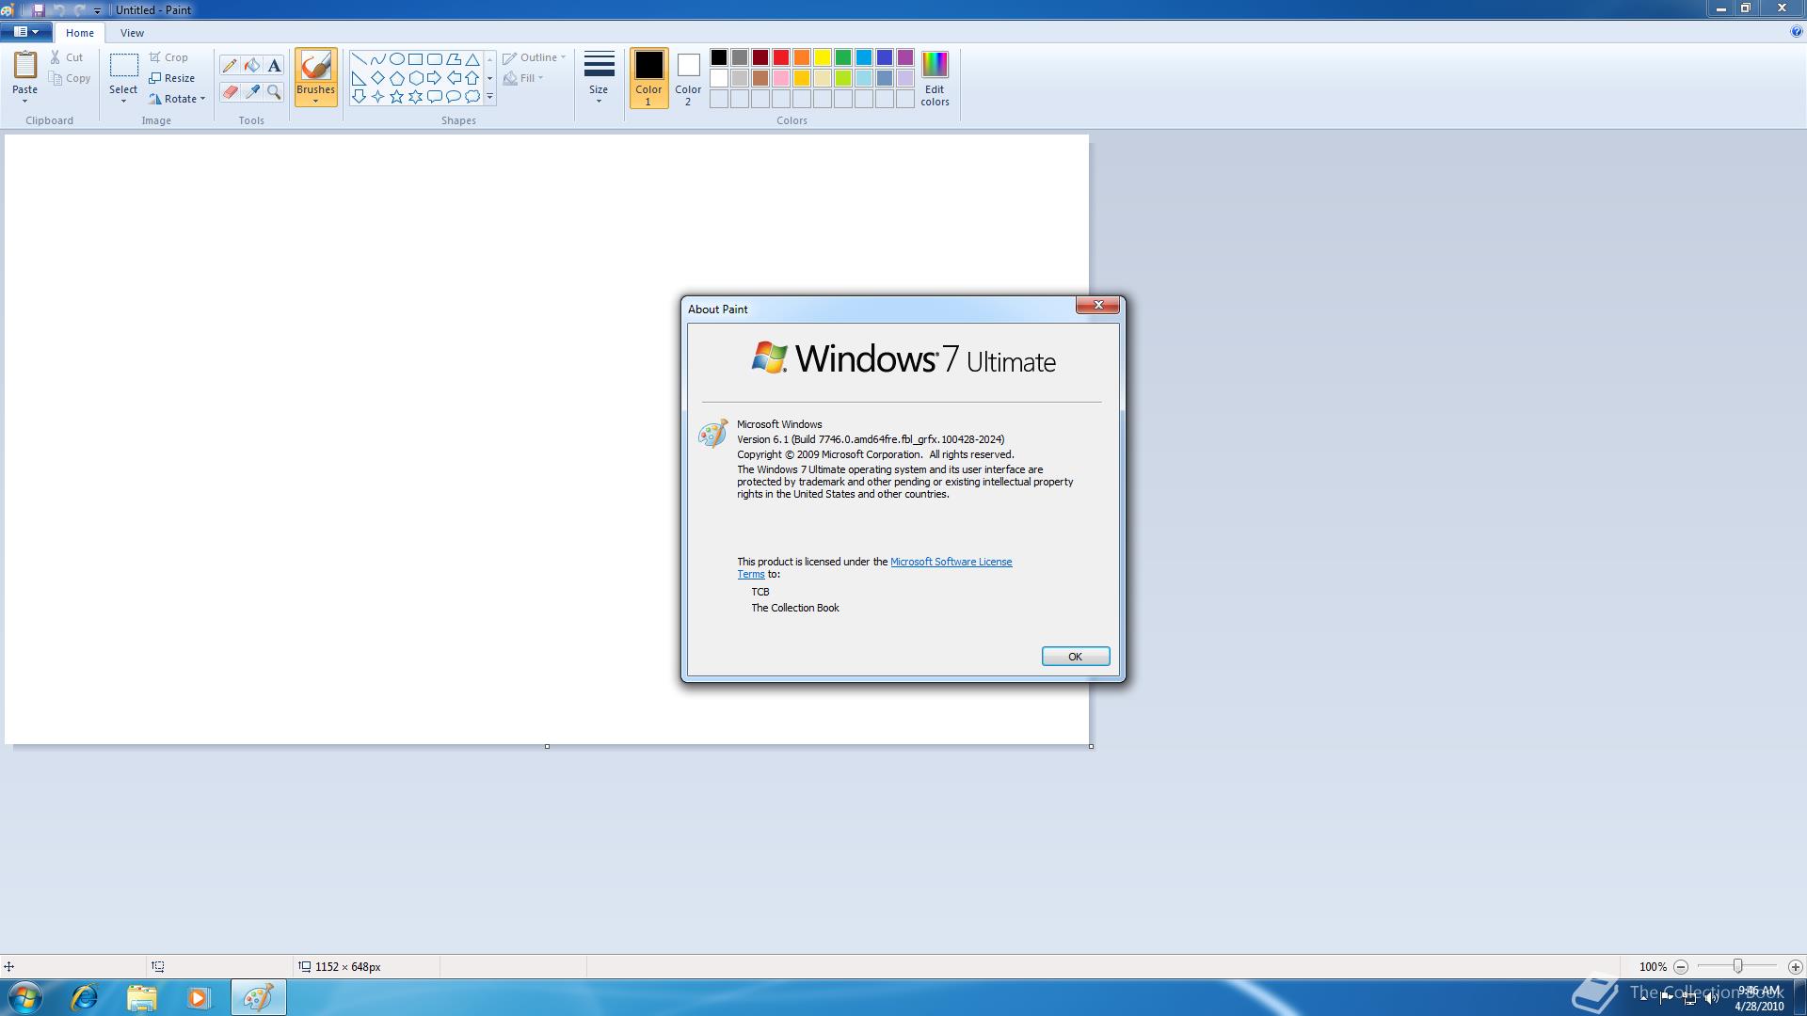Click OK in About Paint dialog
The image size is (1807, 1016).
coord(1075,657)
